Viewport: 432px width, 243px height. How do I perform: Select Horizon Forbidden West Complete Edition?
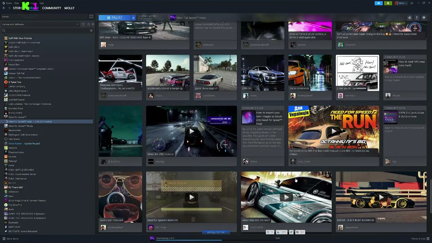click(31, 69)
